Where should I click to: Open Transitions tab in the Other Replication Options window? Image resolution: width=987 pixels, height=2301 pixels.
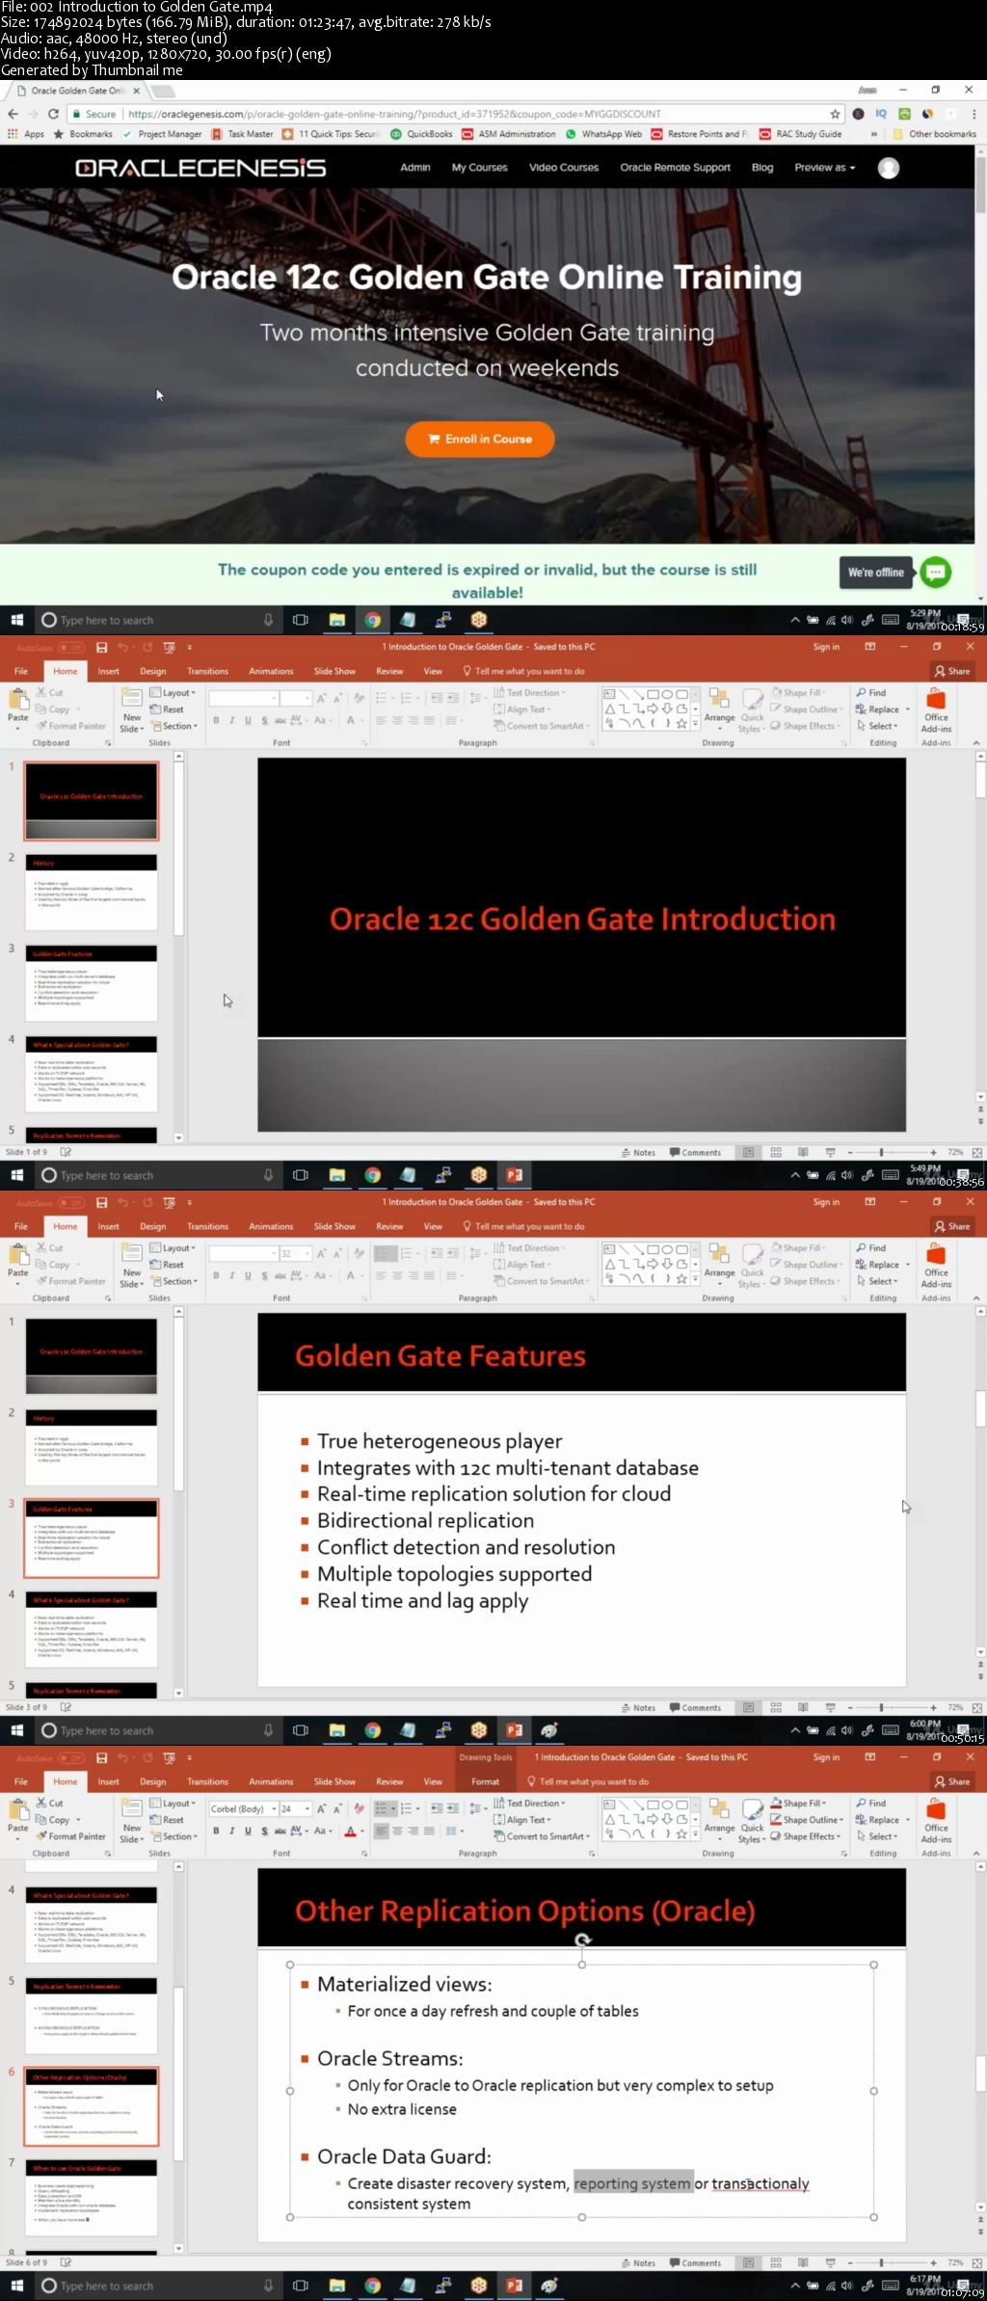tap(207, 1781)
